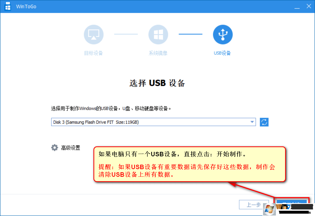Open the USB device dropdown arrow
Viewport: 315px width, 216px height.
252,122
